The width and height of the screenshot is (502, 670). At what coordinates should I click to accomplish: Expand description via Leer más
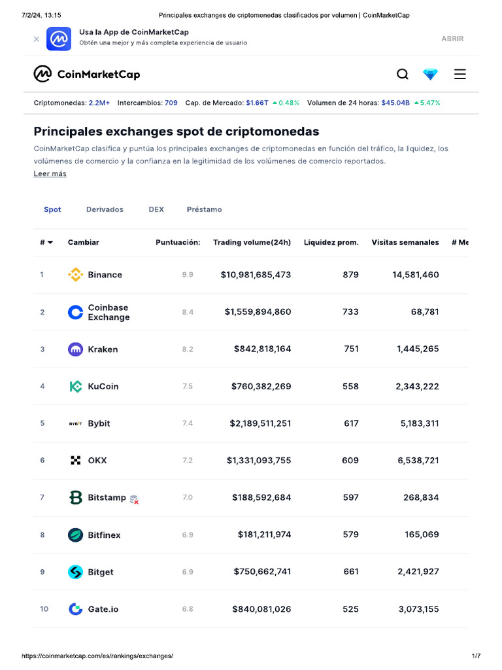pos(50,174)
